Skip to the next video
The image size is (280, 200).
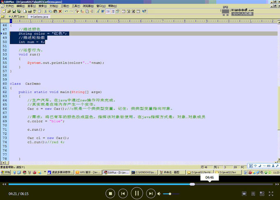[x=151, y=193]
